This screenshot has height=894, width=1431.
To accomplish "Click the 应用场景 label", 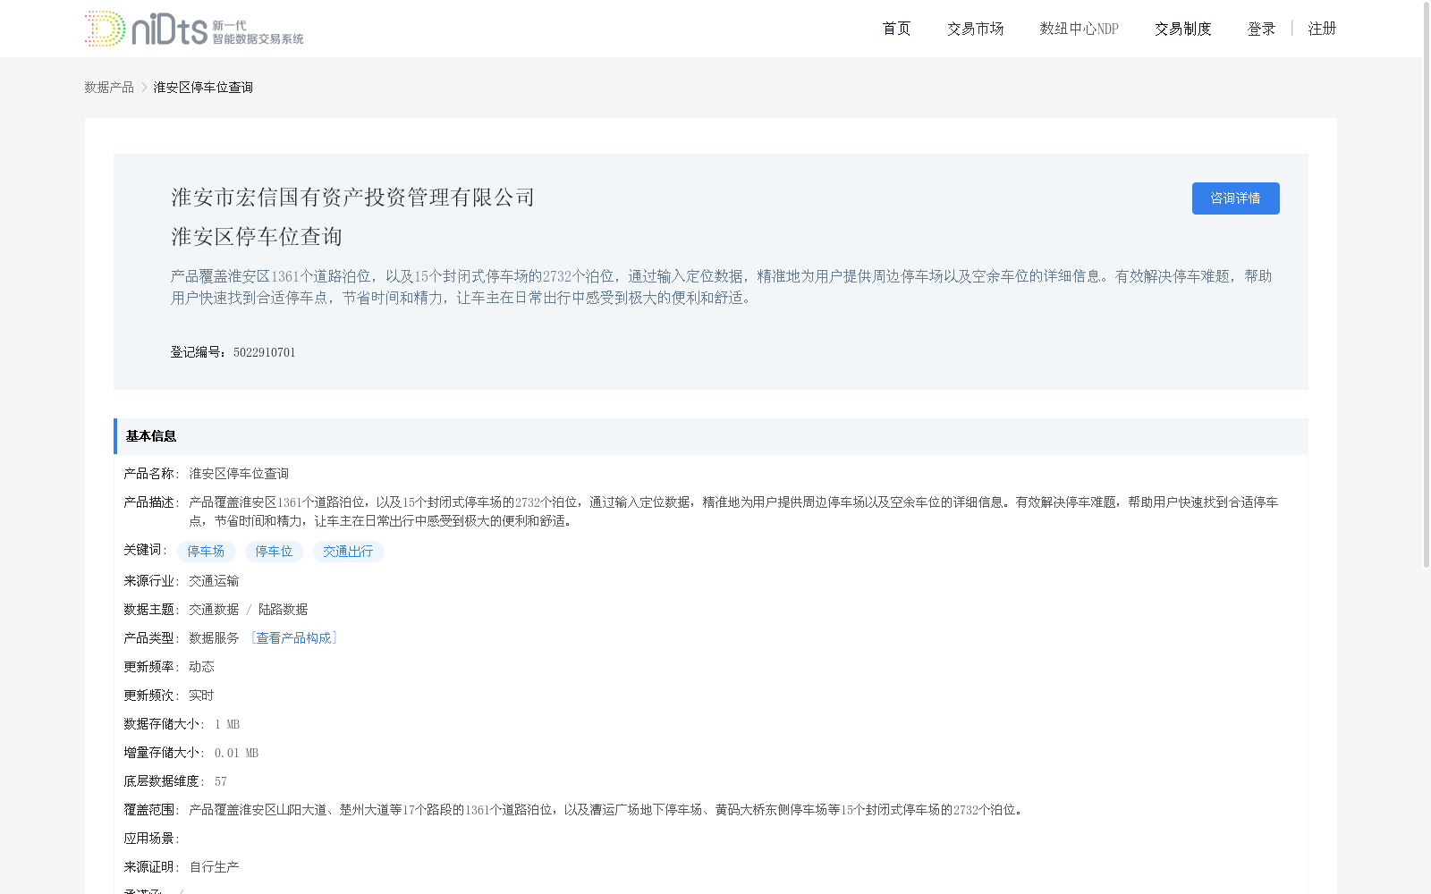I will 151,839.
